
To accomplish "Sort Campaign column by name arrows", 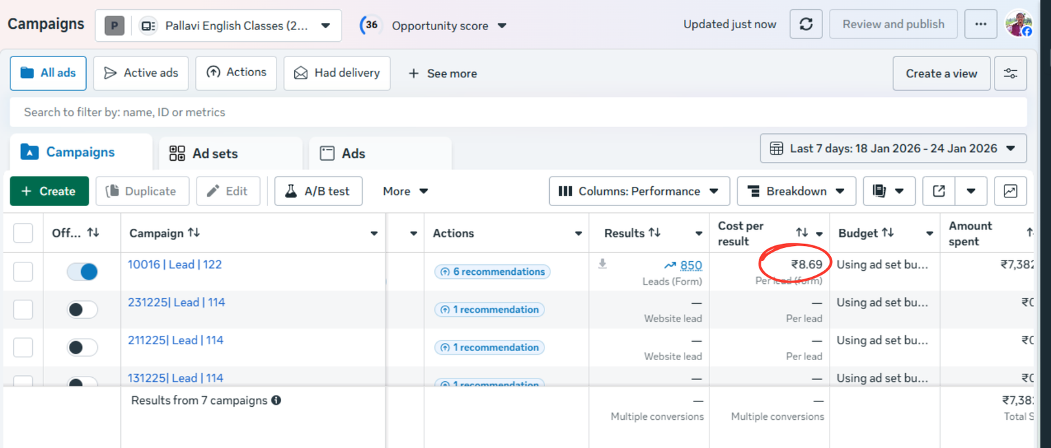I will coord(194,232).
